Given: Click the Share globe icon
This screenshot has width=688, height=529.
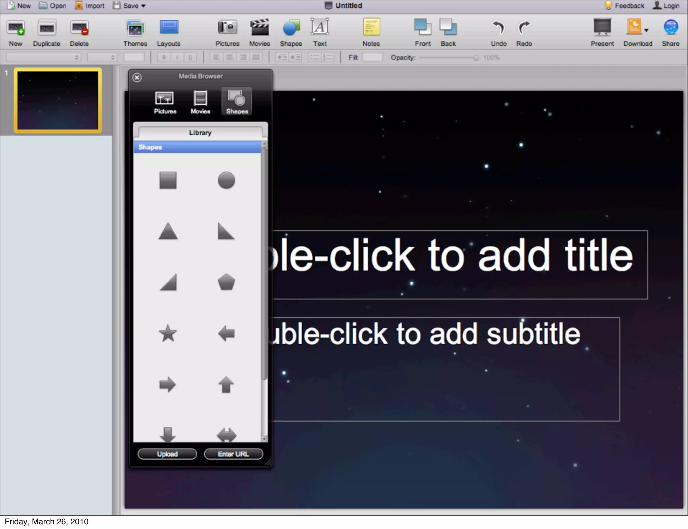Looking at the screenshot, I should tap(671, 27).
